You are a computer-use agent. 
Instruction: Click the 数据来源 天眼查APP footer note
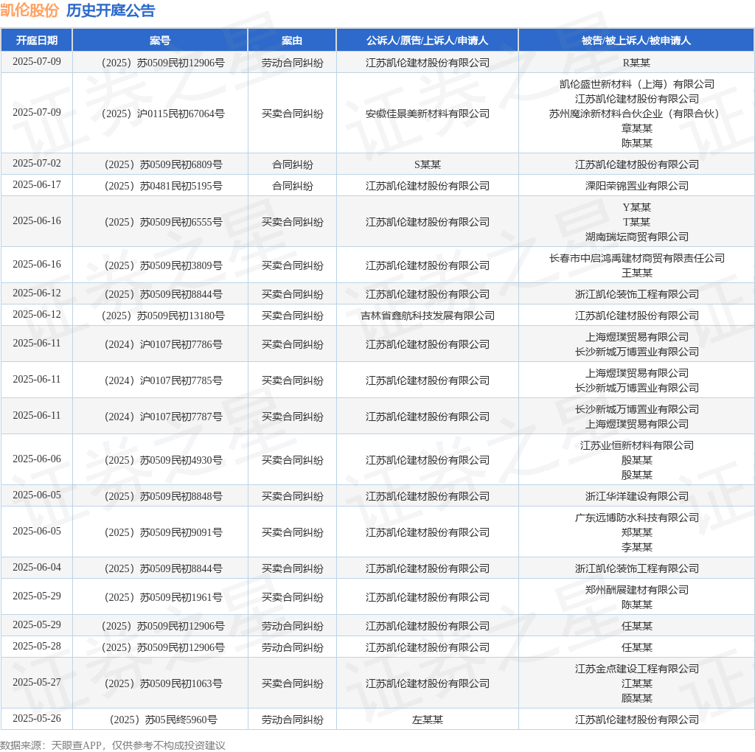[112, 745]
